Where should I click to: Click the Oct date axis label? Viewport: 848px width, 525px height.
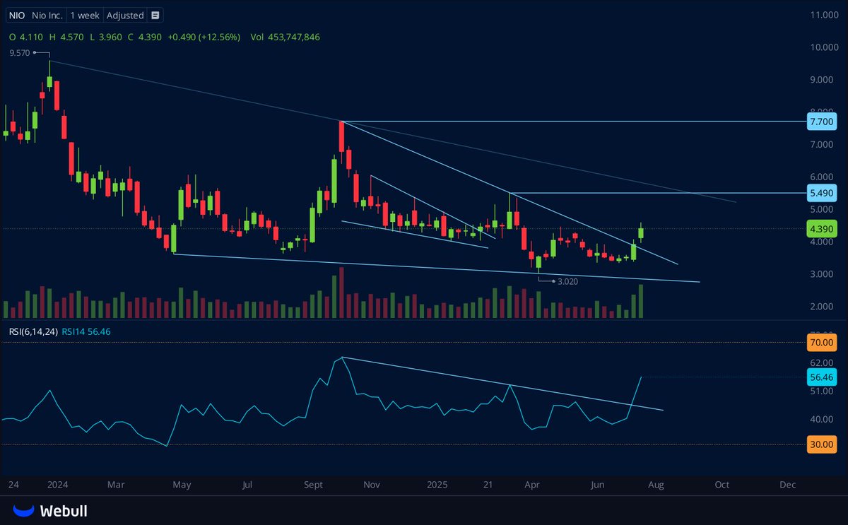[722, 485]
